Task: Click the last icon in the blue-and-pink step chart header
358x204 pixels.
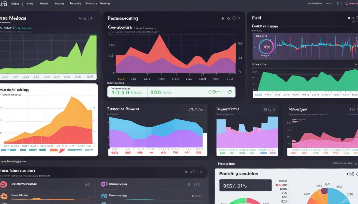Action: pos(274,109)
